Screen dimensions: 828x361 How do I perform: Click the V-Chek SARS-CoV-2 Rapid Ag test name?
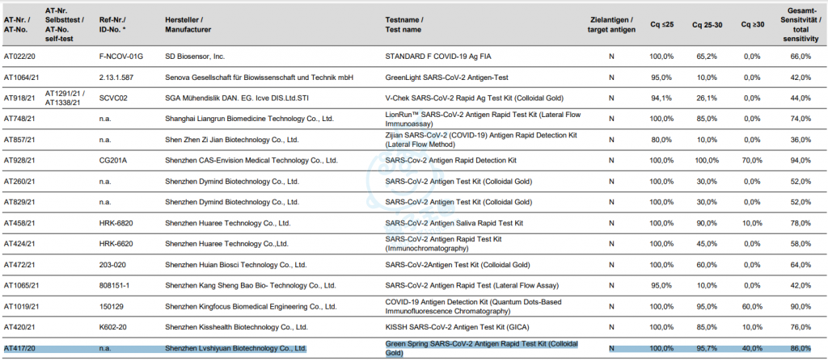(x=475, y=98)
